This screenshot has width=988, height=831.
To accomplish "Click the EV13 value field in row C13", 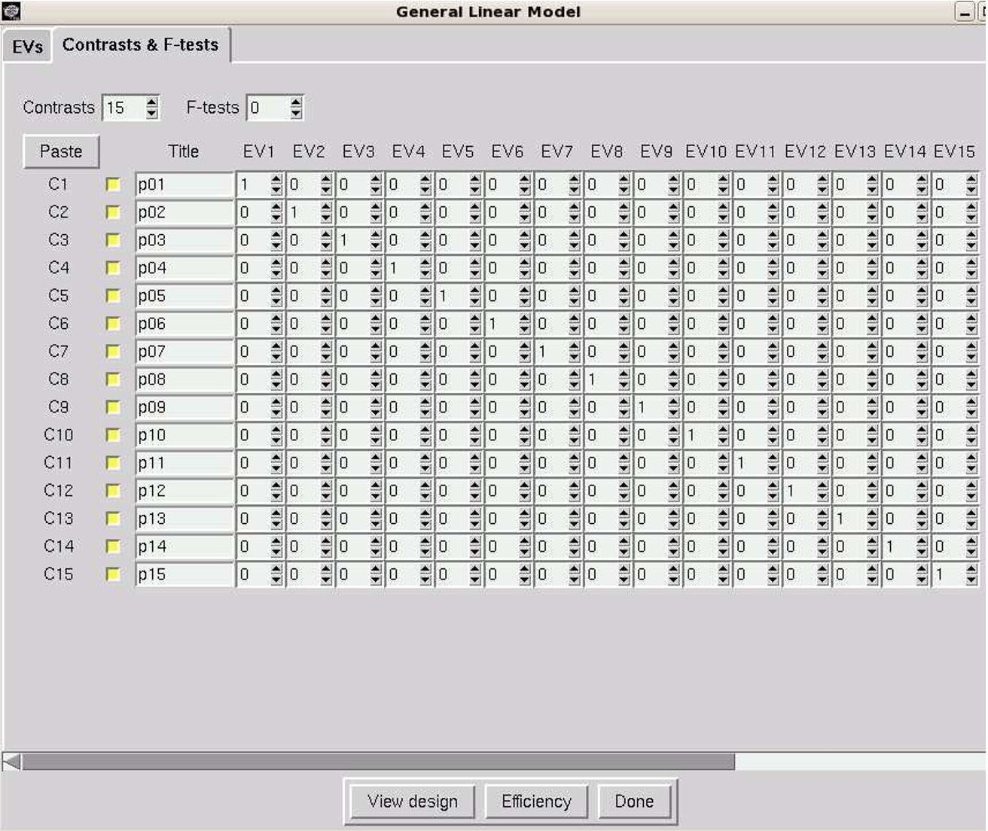I will 849,519.
